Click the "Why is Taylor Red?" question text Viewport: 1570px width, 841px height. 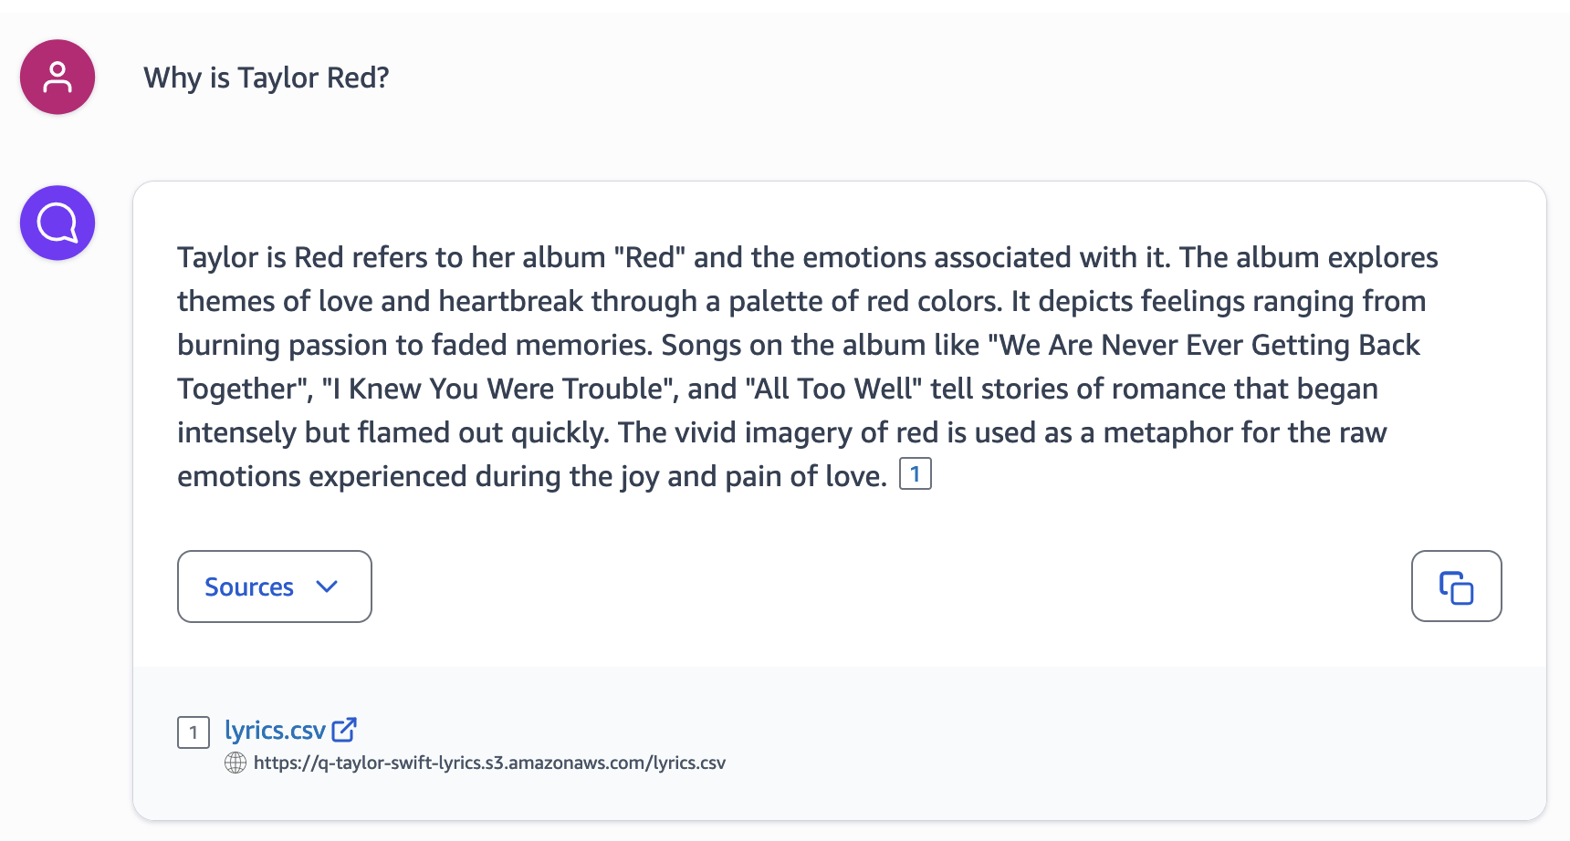(267, 78)
